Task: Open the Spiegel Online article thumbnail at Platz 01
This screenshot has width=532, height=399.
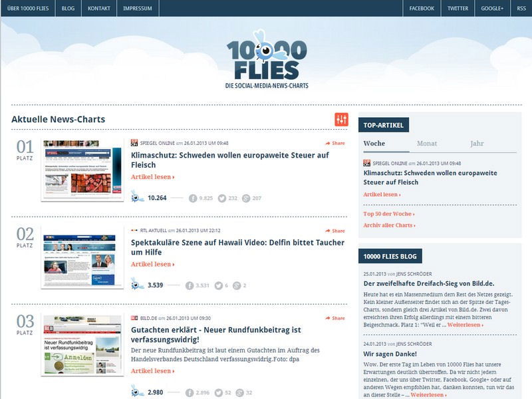Action: [82, 170]
